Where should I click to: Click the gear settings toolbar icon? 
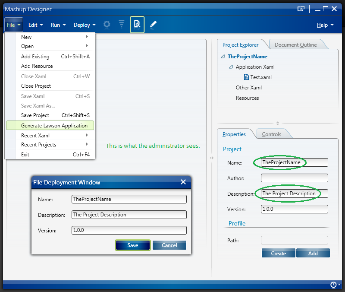tap(107, 25)
